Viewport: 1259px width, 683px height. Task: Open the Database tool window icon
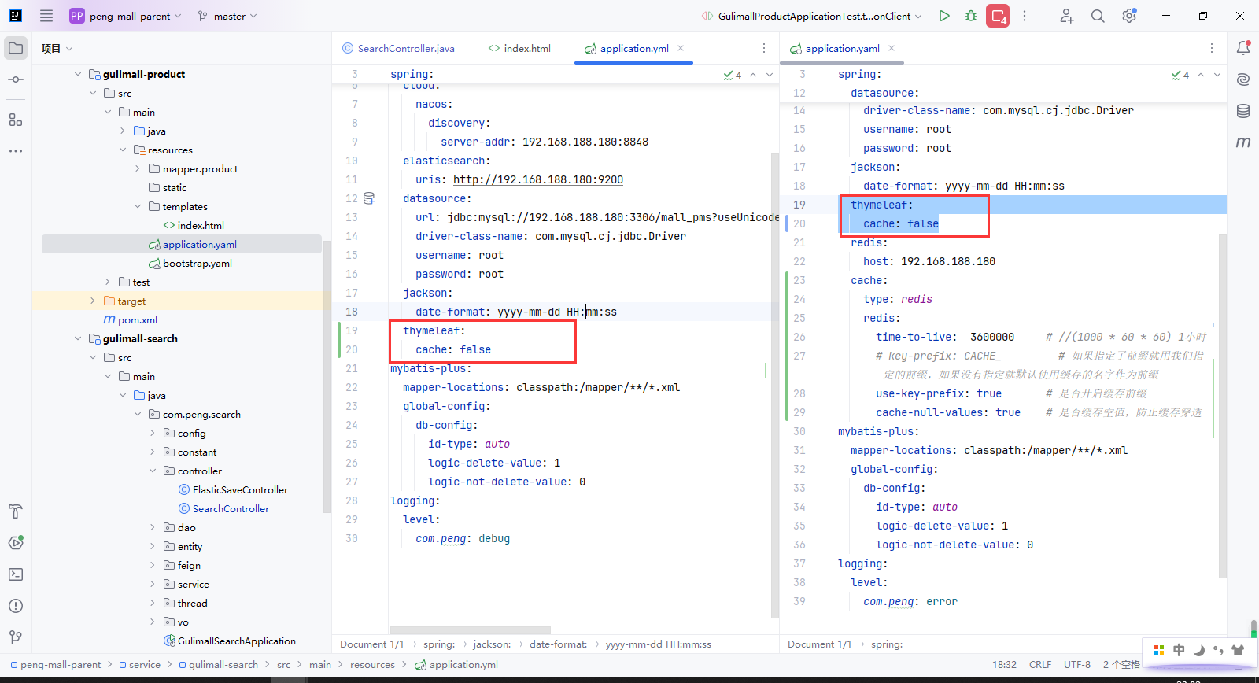(x=1243, y=111)
